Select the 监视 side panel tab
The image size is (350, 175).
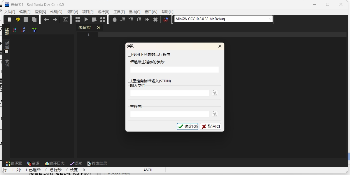click(6, 47)
